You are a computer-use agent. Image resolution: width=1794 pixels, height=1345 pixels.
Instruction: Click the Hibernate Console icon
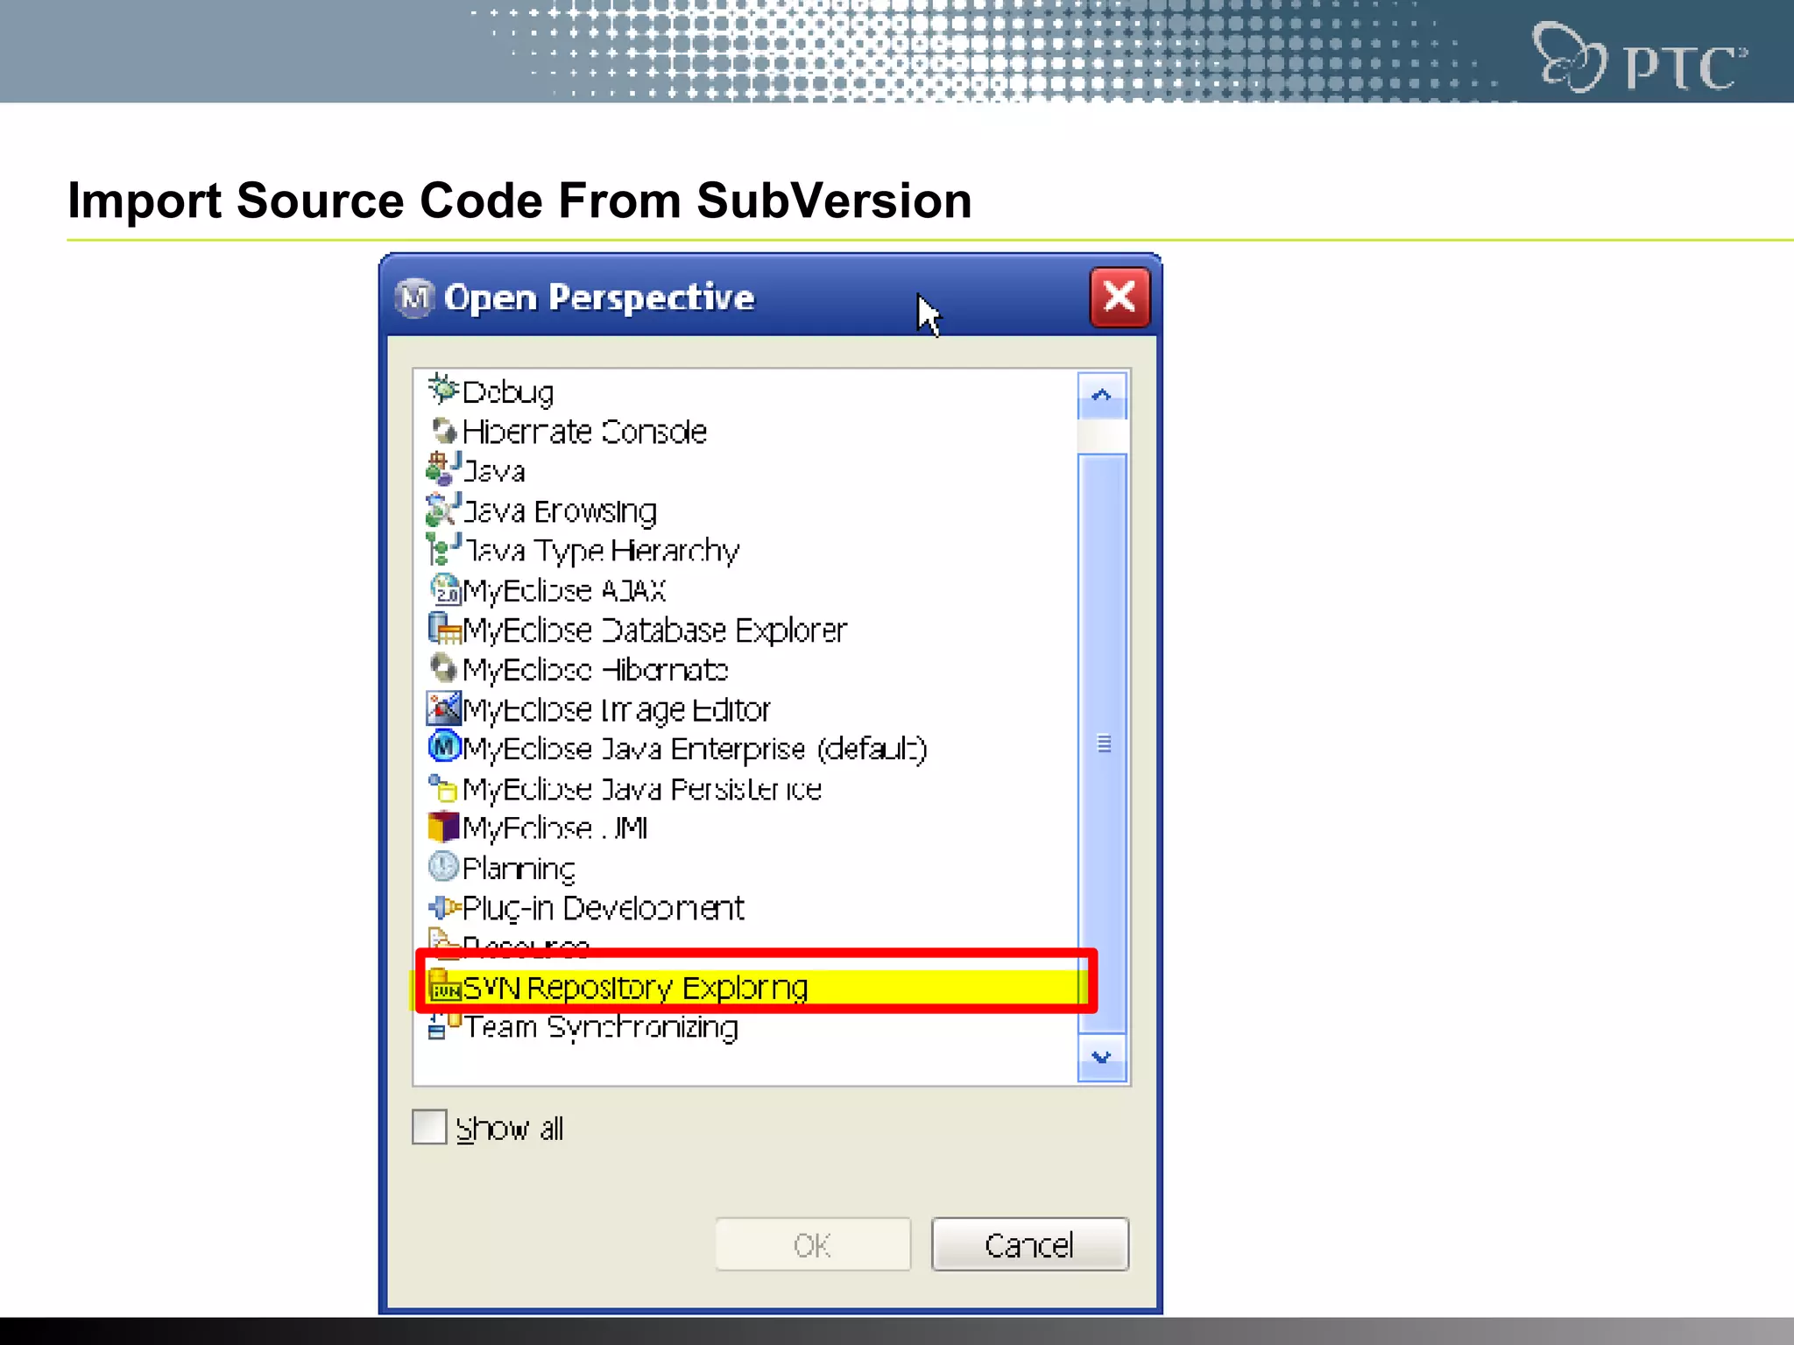coord(444,430)
